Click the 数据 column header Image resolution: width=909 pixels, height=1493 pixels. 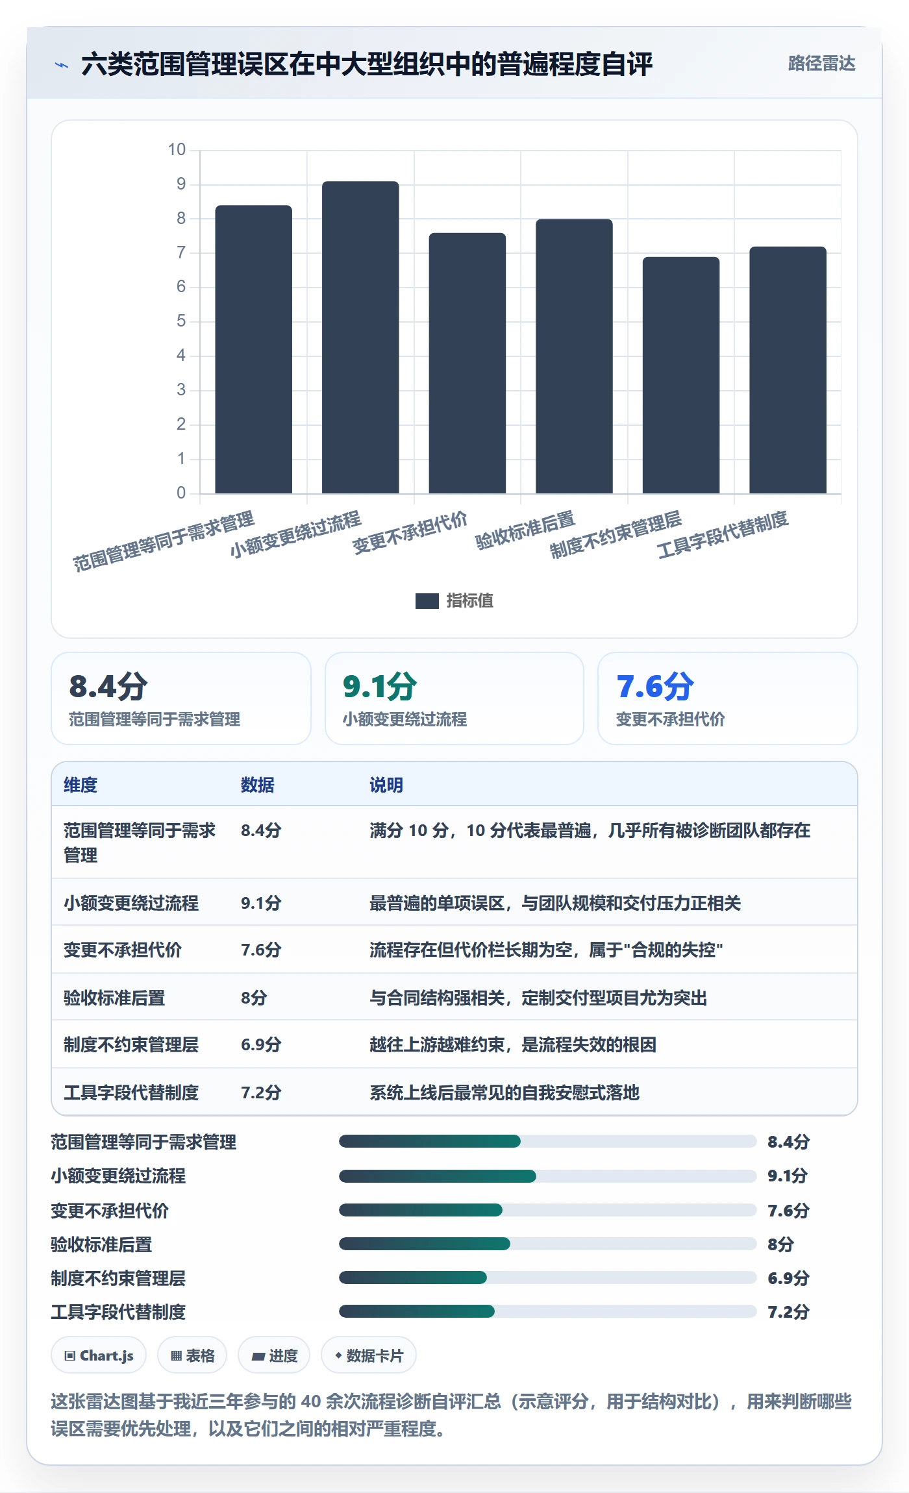(258, 785)
